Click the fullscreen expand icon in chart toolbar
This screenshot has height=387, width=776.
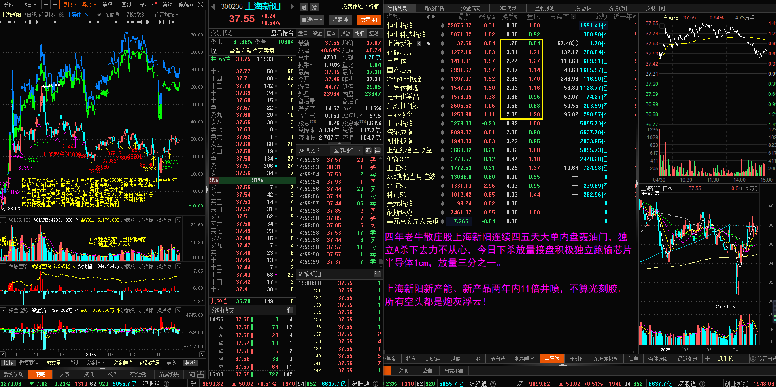coord(201,5)
